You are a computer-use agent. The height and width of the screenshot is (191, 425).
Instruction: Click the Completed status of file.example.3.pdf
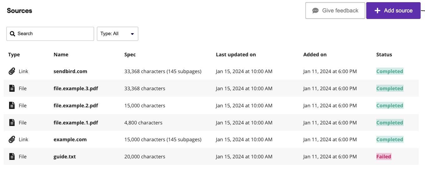click(x=390, y=88)
